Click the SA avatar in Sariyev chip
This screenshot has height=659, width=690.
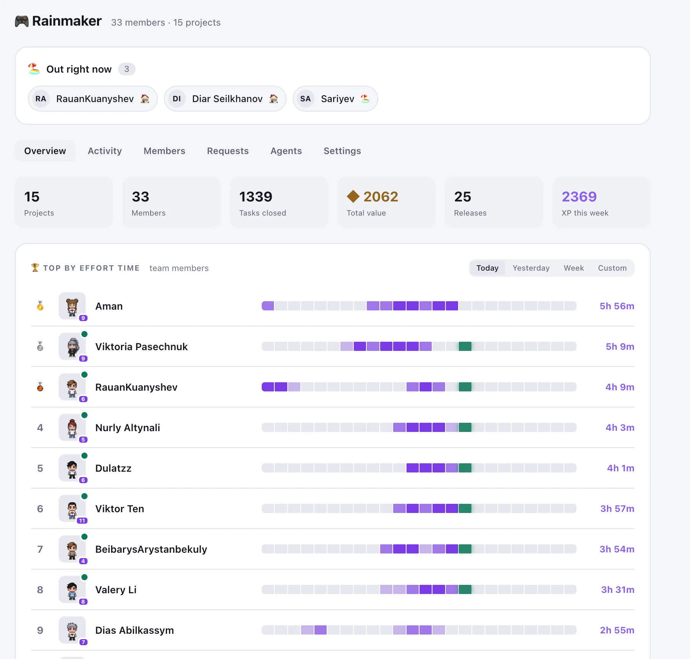pos(305,99)
